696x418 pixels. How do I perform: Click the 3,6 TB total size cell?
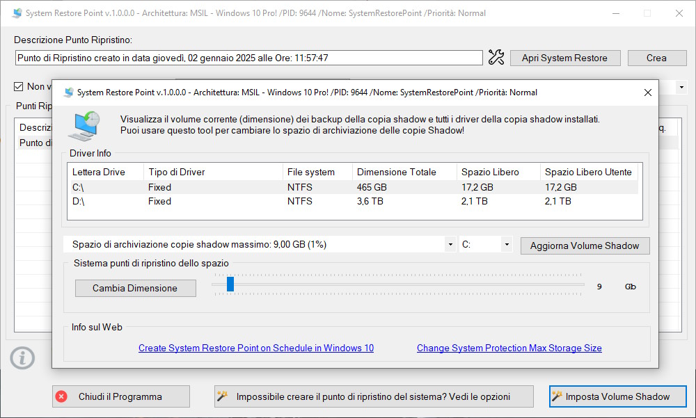[x=370, y=201]
